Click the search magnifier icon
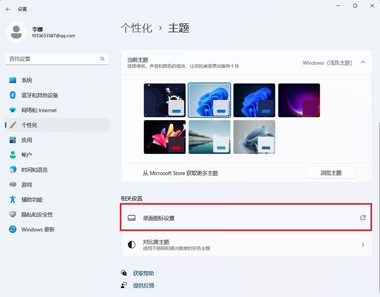 102,59
